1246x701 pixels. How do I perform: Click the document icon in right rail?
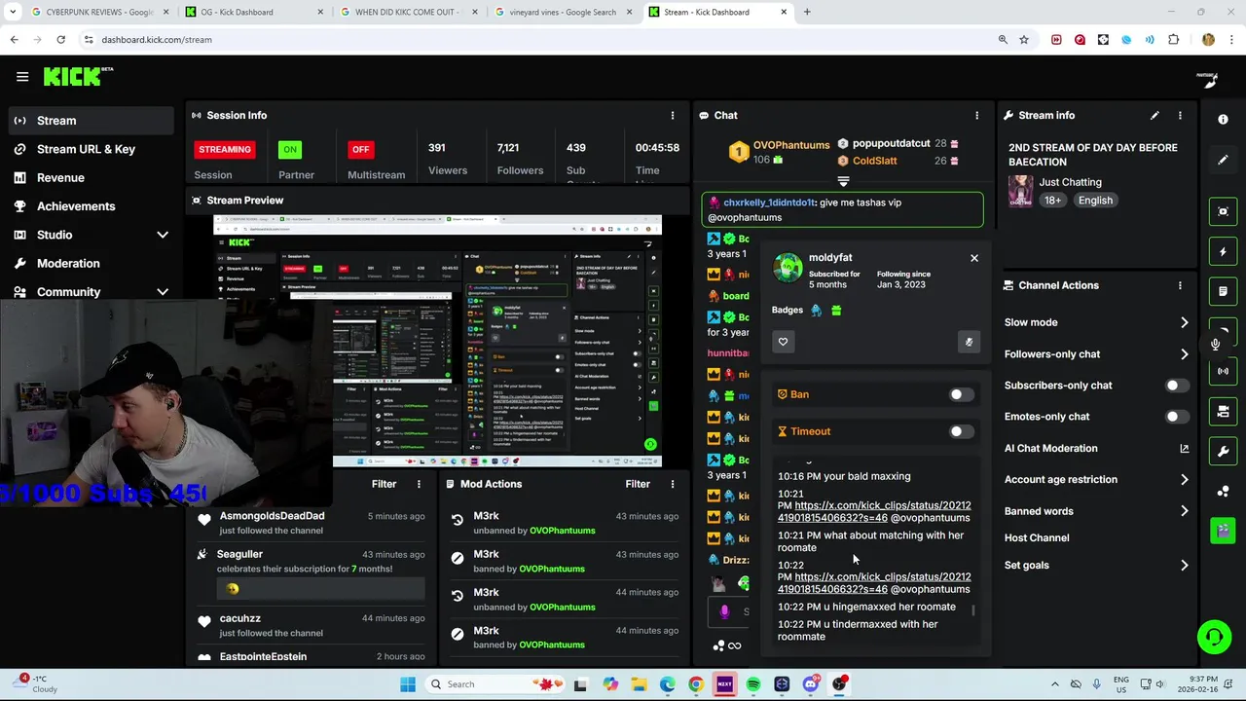tap(1224, 291)
